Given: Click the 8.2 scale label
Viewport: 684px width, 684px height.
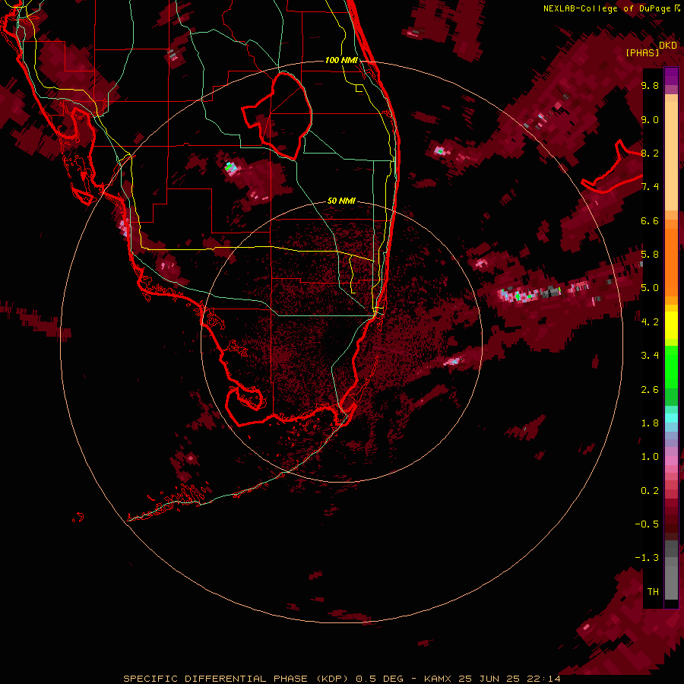Looking at the screenshot, I should 650,153.
